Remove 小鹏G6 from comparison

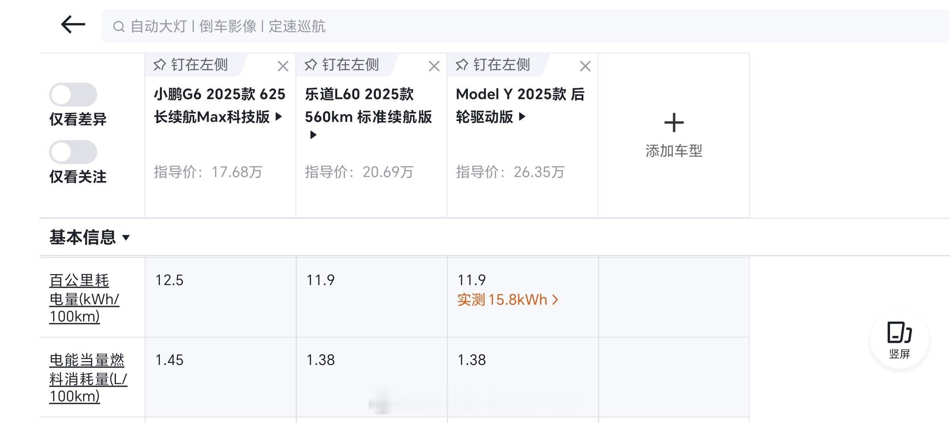pyautogui.click(x=283, y=66)
